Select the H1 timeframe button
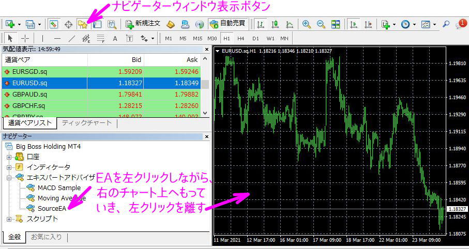 [x=226, y=39]
